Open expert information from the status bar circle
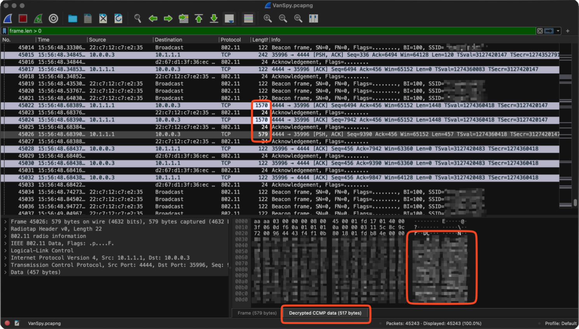This screenshot has width=579, height=329. pos(7,323)
